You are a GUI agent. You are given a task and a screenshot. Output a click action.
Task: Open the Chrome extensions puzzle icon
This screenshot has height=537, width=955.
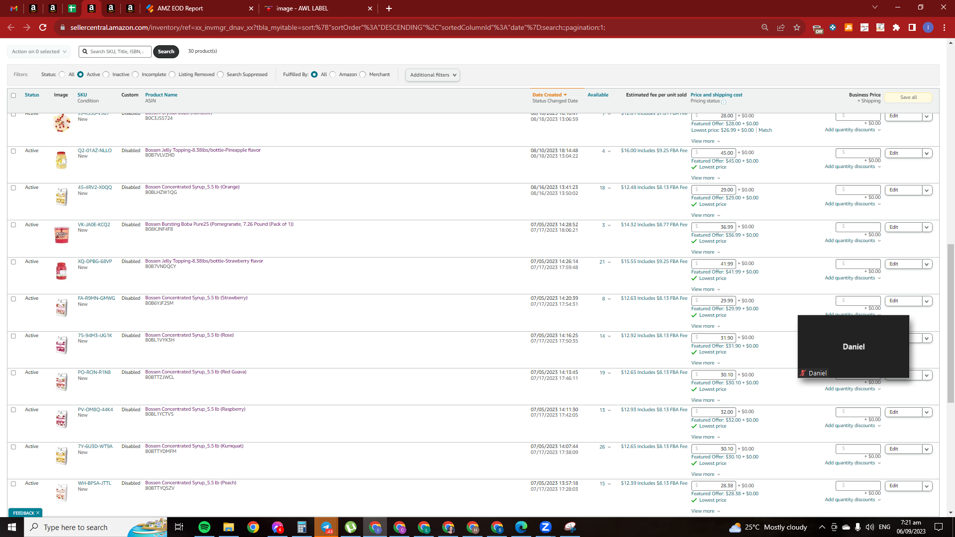point(896,27)
